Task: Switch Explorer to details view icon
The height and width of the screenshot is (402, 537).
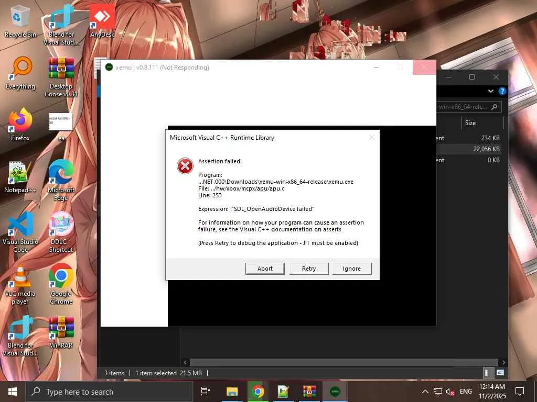Action: tap(487, 373)
